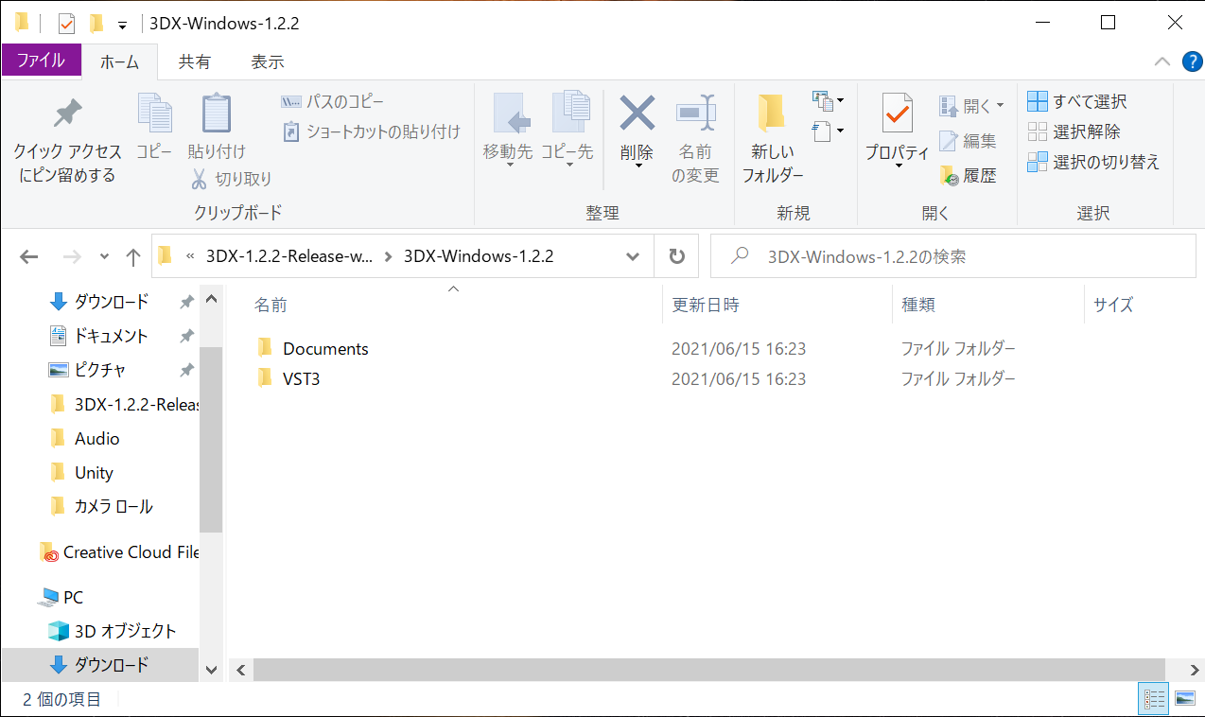Click 3DX-1.2.2-Release-w... breadcrumb in address bar
Image resolution: width=1205 pixels, height=717 pixels.
pyautogui.click(x=288, y=256)
